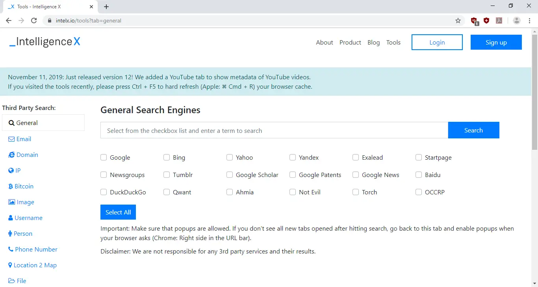Check the Google Scholar option

[x=230, y=175]
